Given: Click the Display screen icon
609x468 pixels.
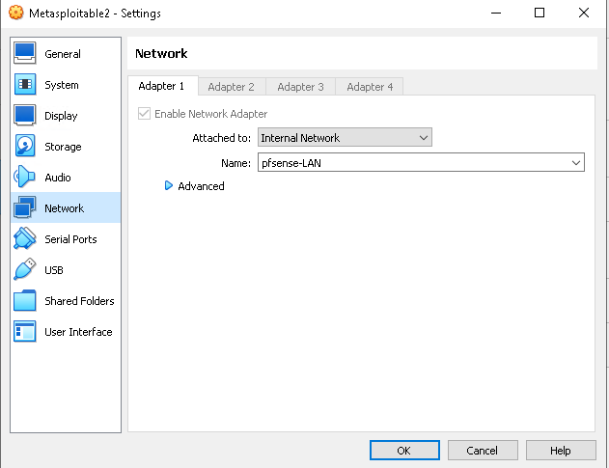Looking at the screenshot, I should (25, 115).
